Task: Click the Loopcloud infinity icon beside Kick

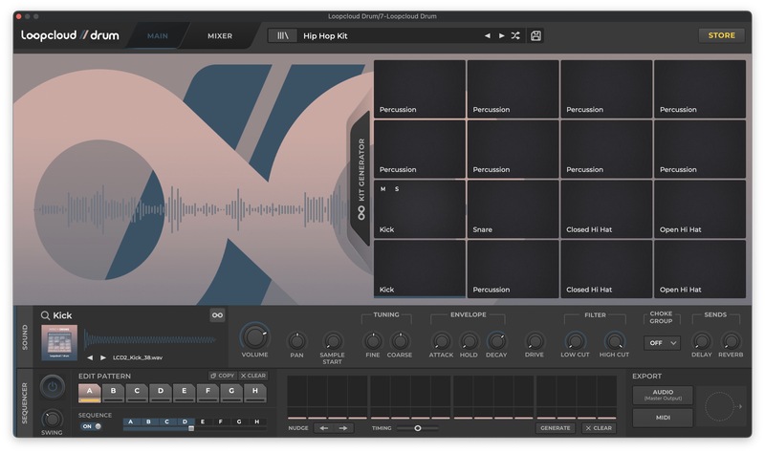Action: 217,315
